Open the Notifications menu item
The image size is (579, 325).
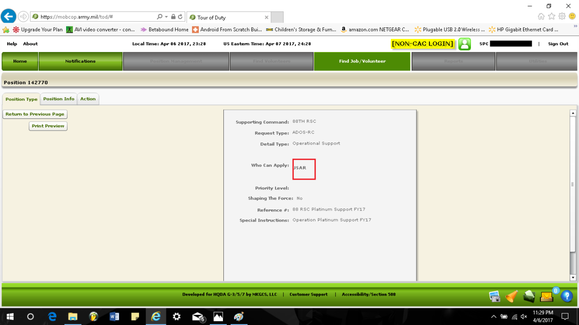click(x=80, y=61)
